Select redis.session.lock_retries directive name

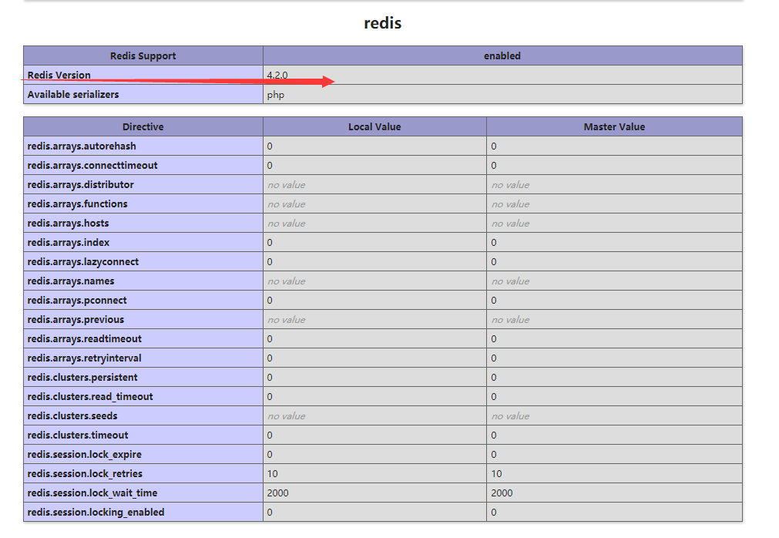85,474
